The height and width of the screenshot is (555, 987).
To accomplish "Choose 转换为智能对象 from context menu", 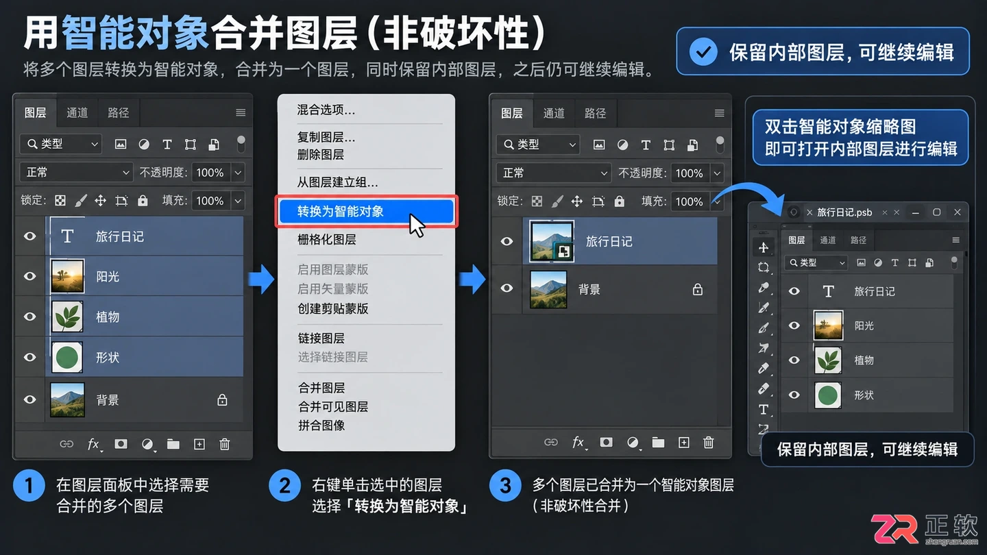I will (366, 211).
